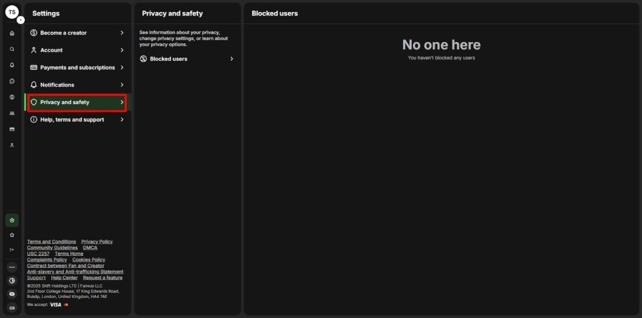
Task: Click chevron beside Privacy and safety
Action: click(x=122, y=102)
